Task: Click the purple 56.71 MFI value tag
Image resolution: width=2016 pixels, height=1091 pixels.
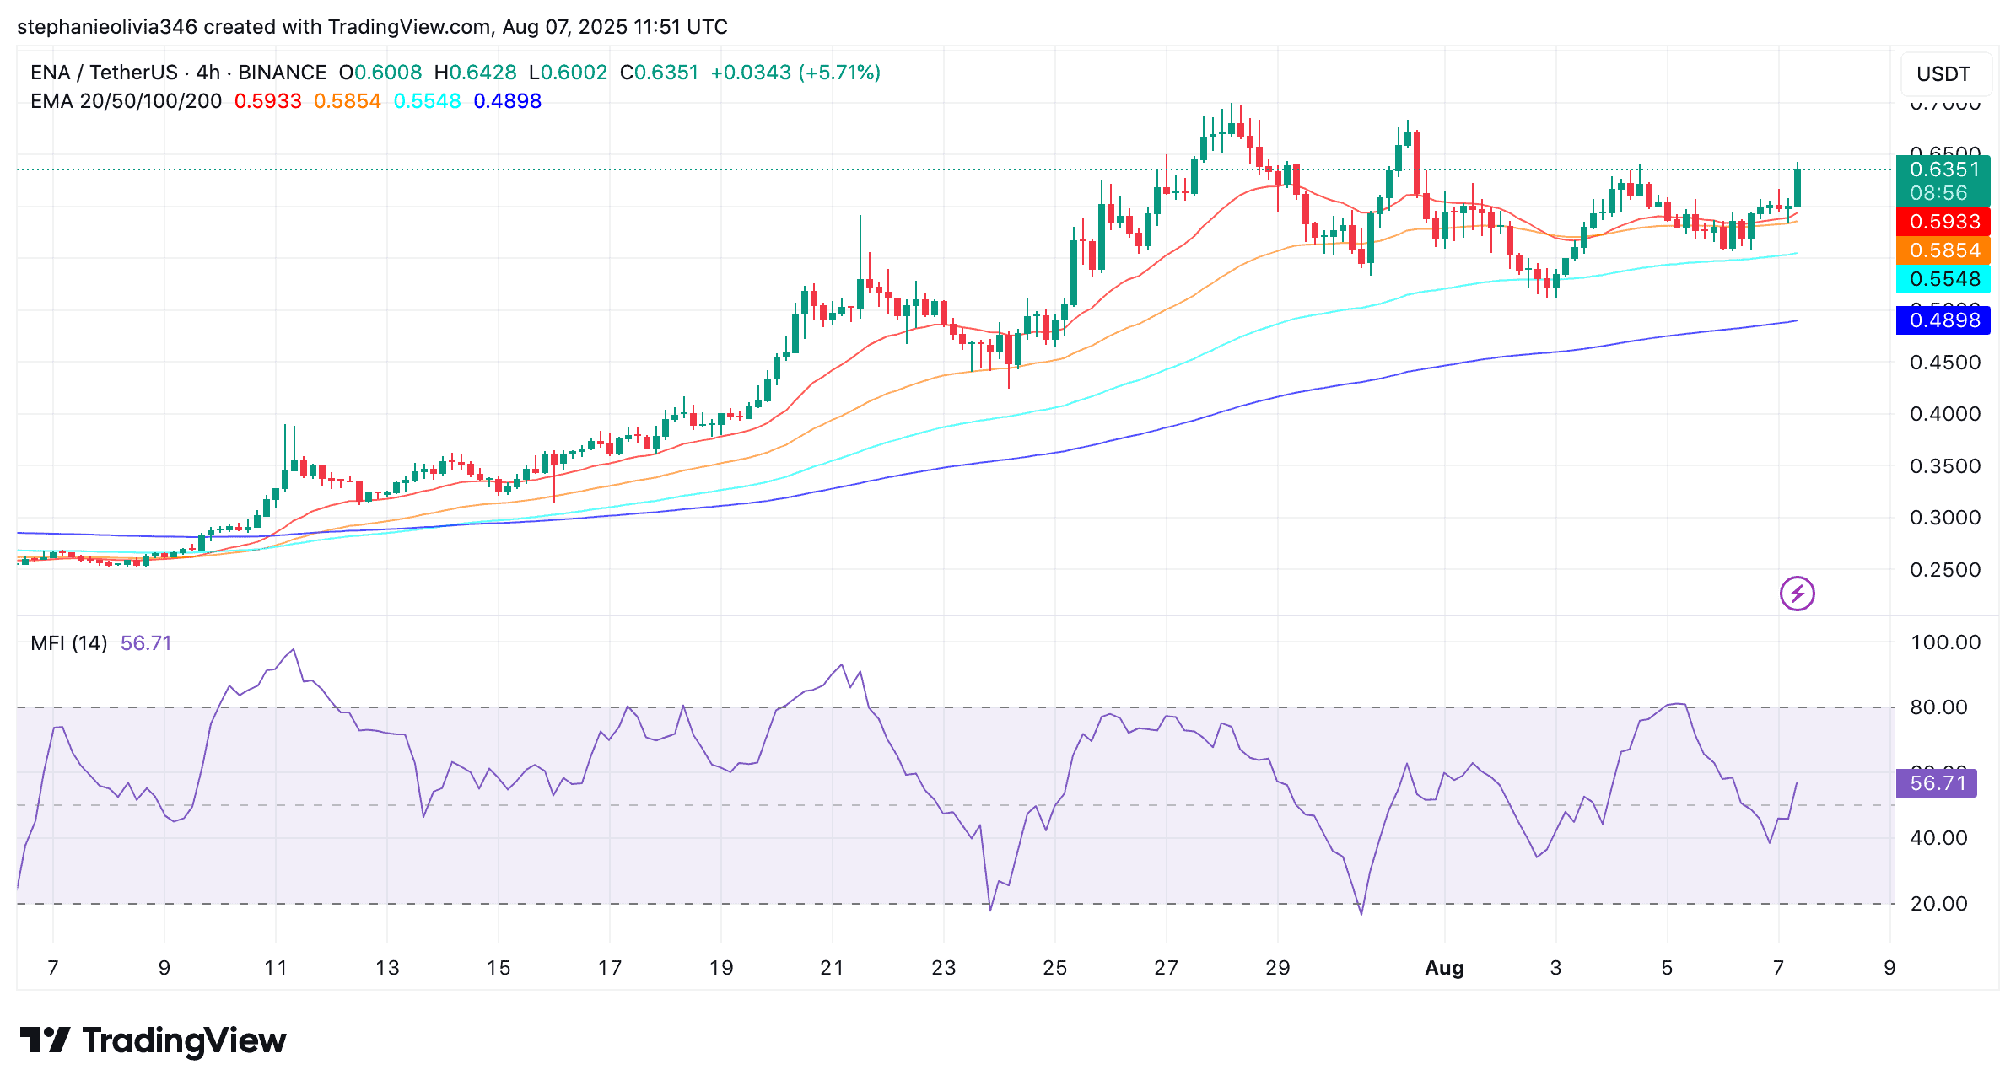Action: coord(1937,783)
